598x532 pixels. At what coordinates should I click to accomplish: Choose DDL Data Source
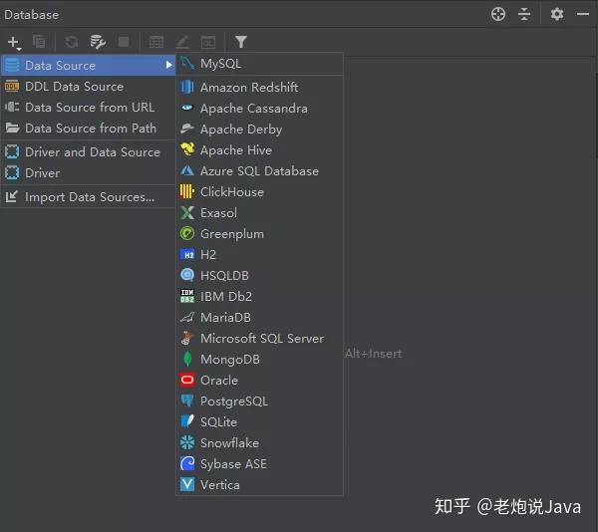[x=88, y=86]
